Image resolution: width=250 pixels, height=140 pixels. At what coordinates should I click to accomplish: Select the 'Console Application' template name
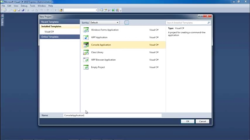[101, 45]
